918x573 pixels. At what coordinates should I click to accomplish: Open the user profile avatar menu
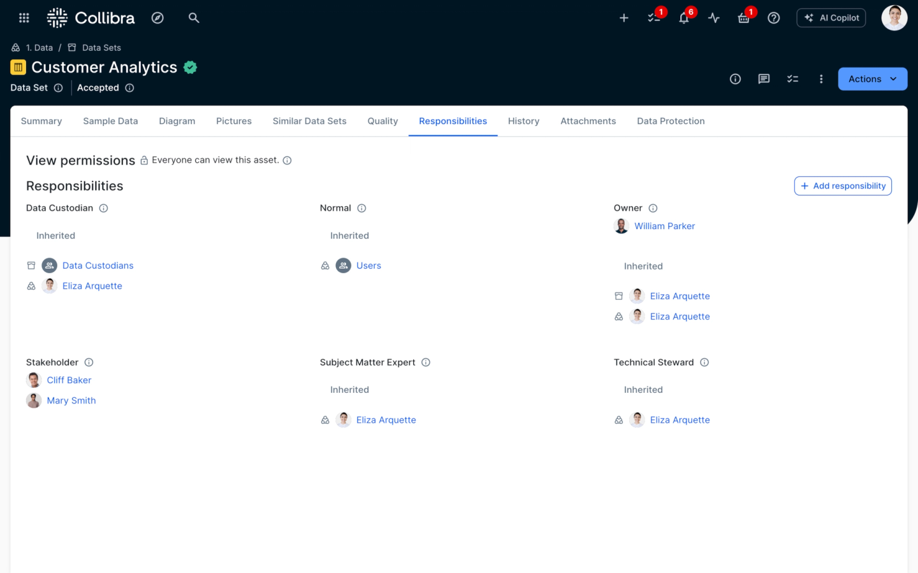[894, 18]
